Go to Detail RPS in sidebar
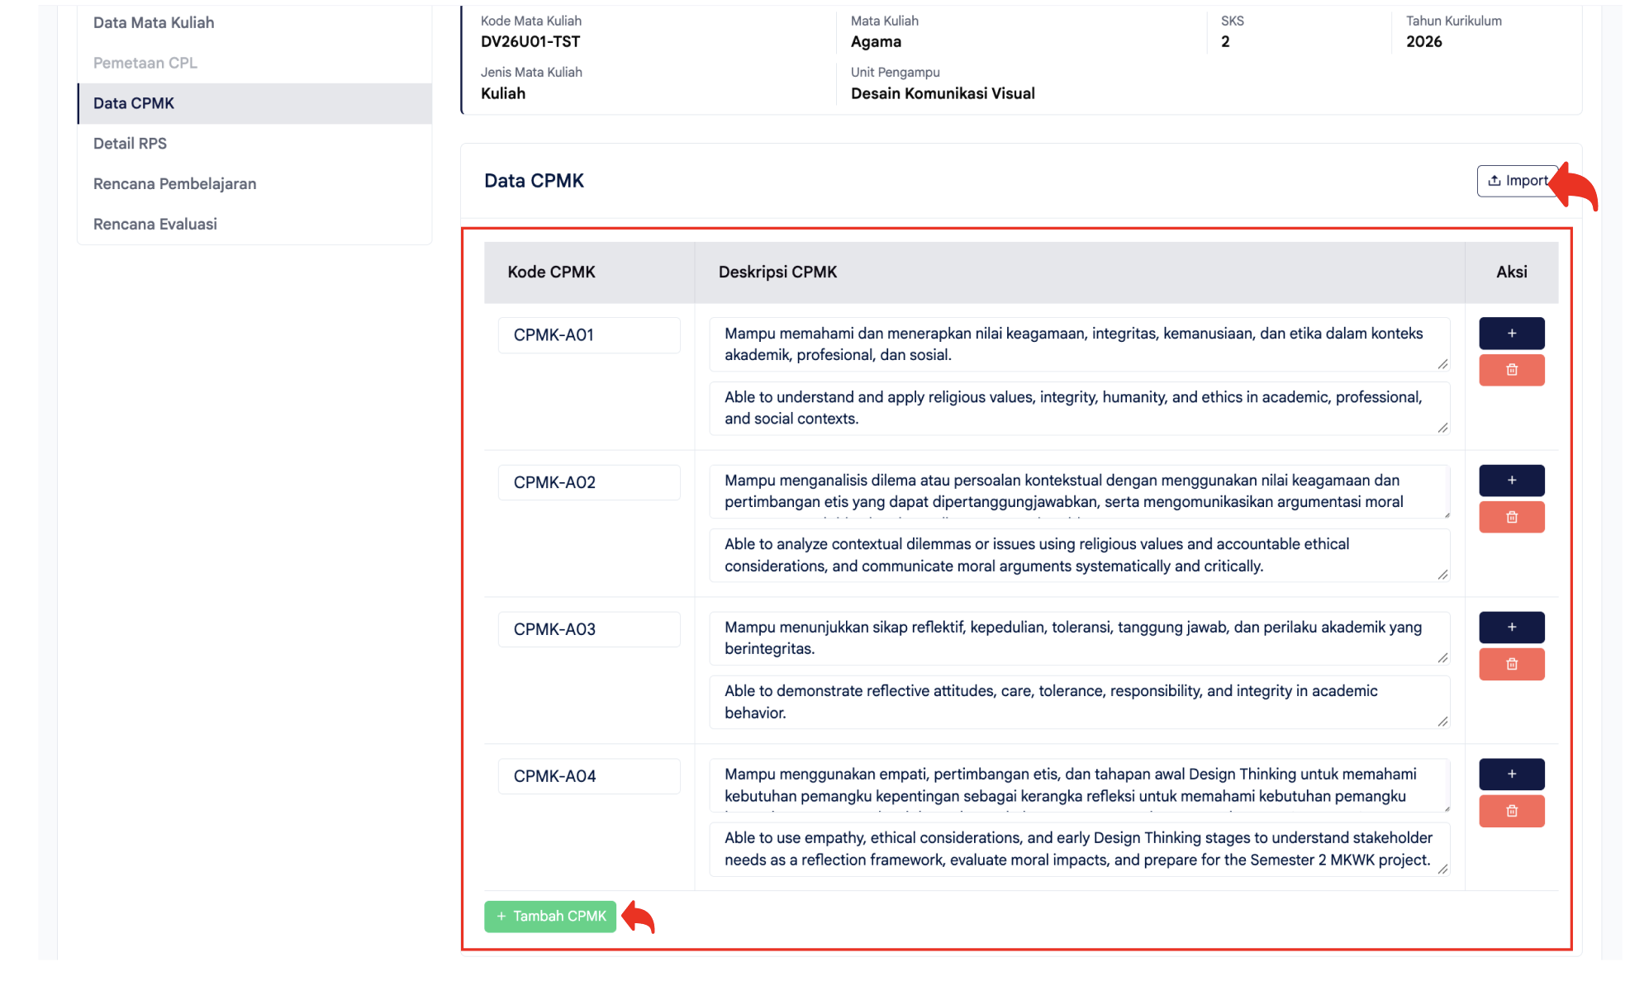1649x981 pixels. pos(254,144)
